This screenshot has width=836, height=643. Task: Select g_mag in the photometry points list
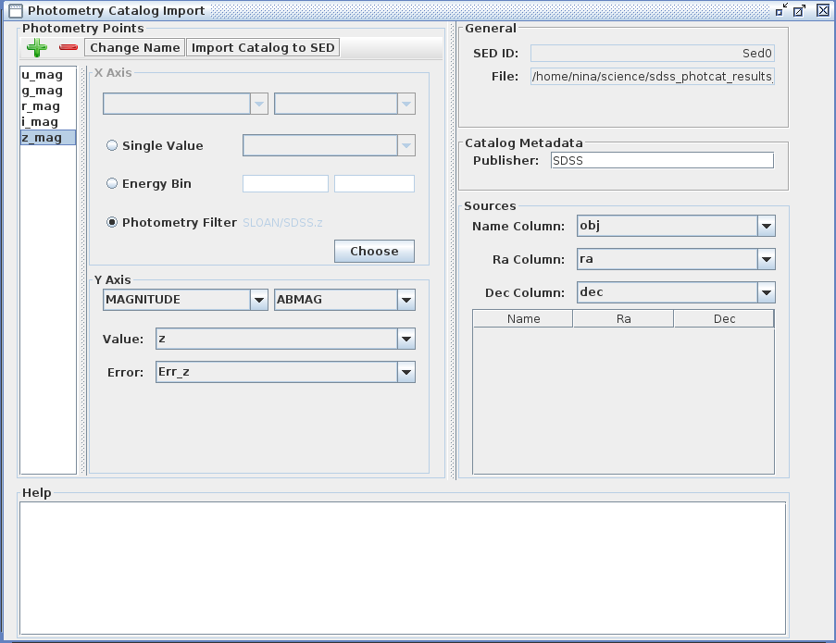tap(48, 91)
